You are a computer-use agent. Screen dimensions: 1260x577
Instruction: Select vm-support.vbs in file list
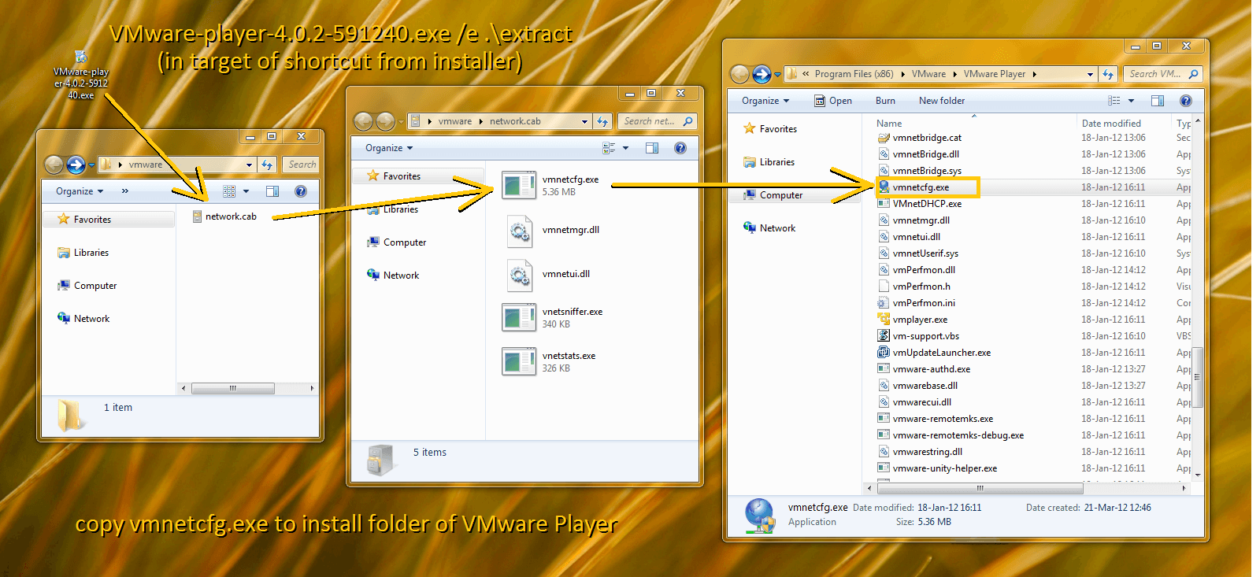click(917, 336)
